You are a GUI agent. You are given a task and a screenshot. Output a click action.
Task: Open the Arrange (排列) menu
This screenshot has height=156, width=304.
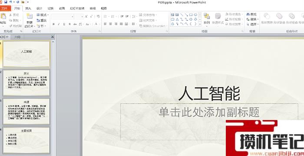tap(207, 19)
